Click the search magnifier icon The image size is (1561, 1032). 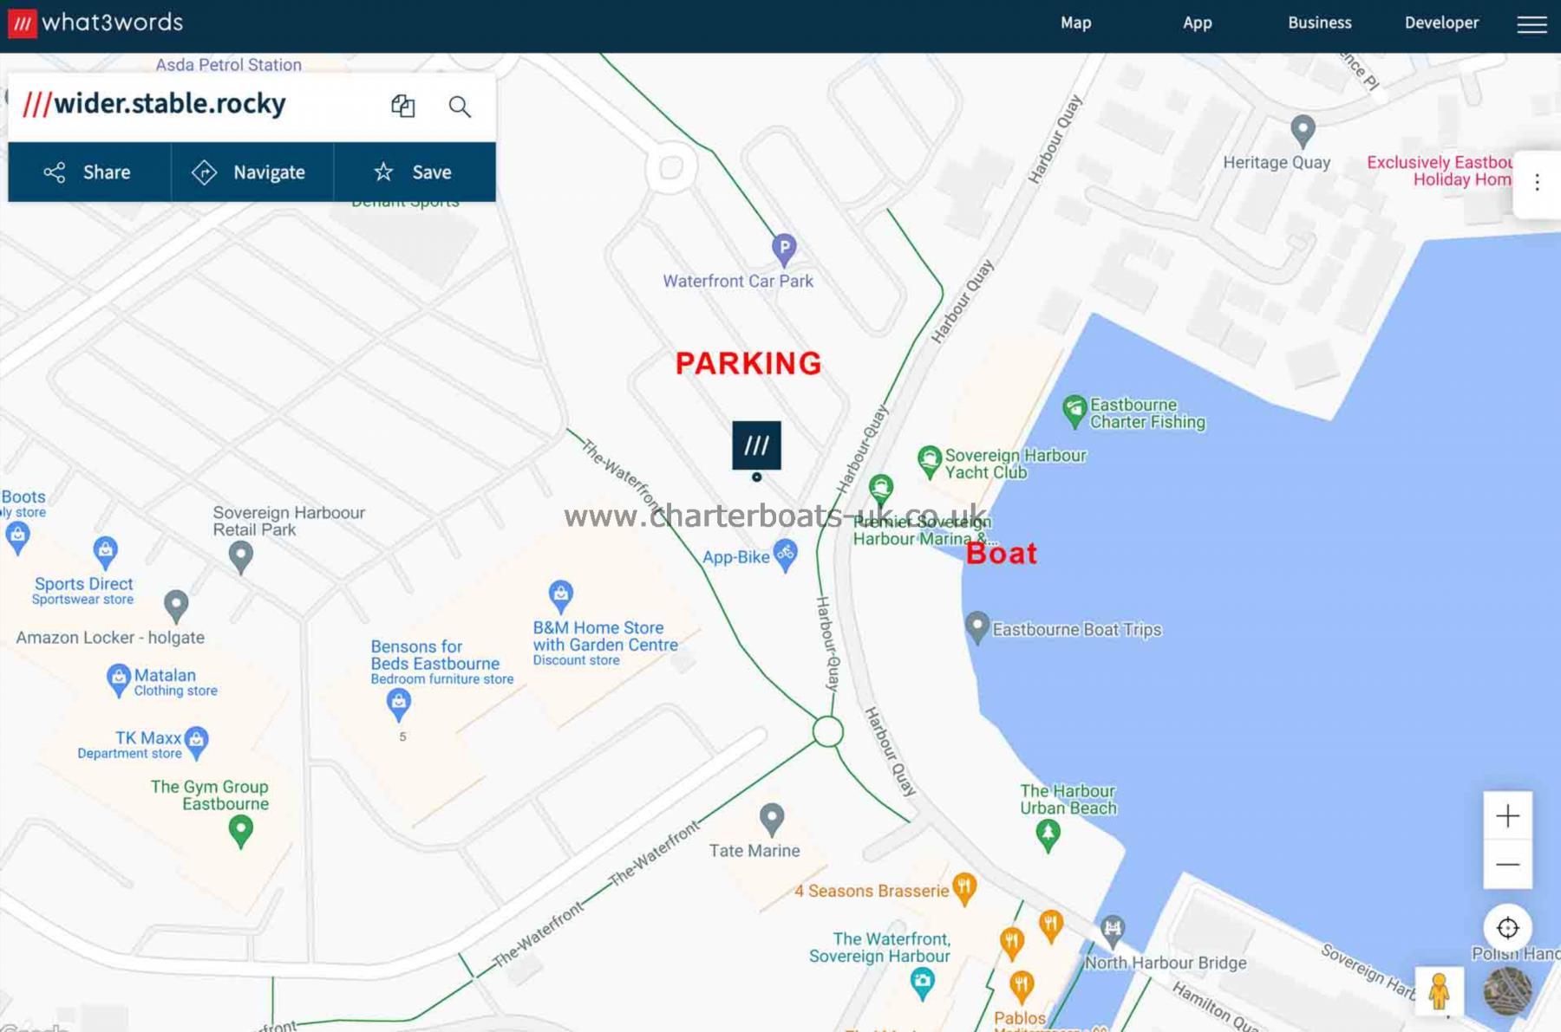pyautogui.click(x=460, y=106)
